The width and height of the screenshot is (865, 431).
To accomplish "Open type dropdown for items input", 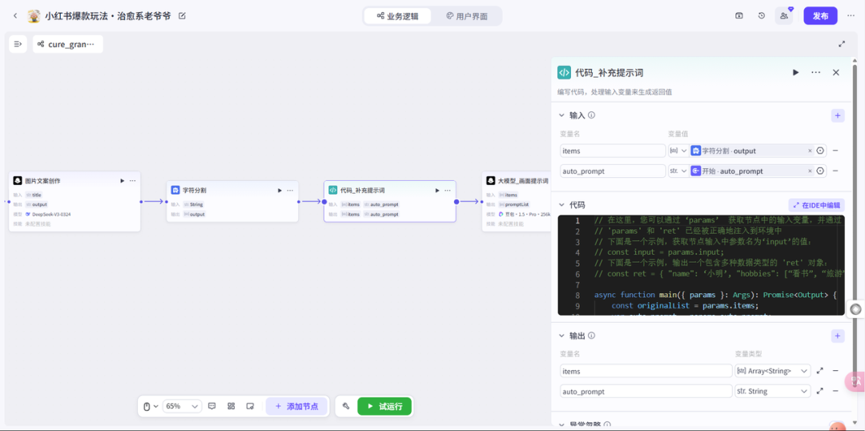I will 678,151.
